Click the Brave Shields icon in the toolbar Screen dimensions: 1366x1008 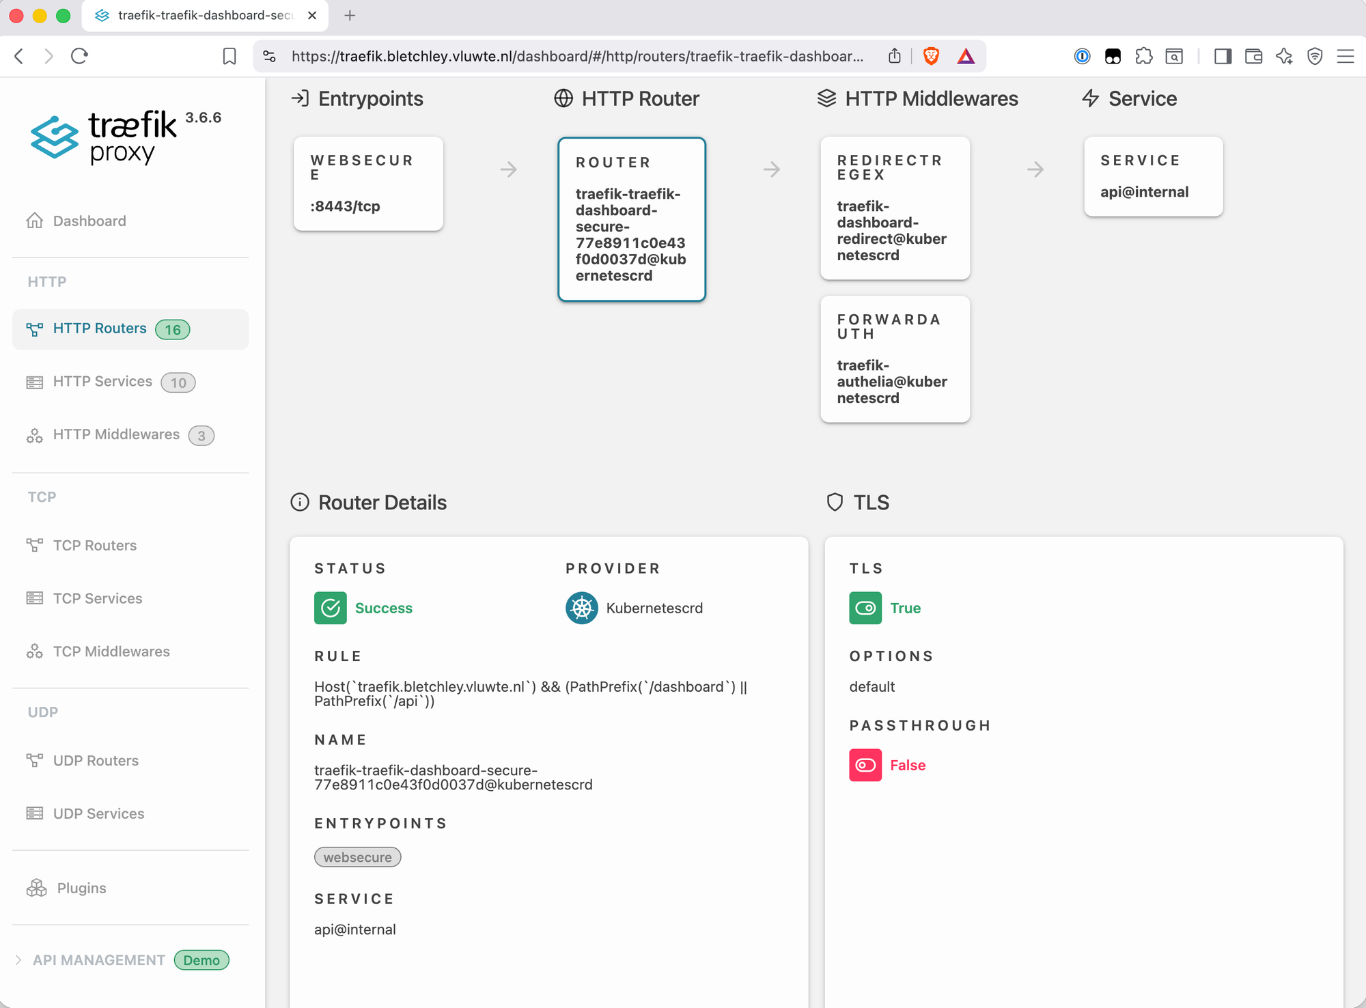click(x=930, y=56)
